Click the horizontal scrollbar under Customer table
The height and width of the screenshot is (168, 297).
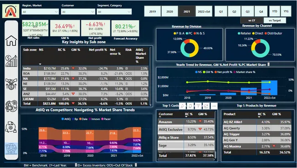[x=186, y=160]
